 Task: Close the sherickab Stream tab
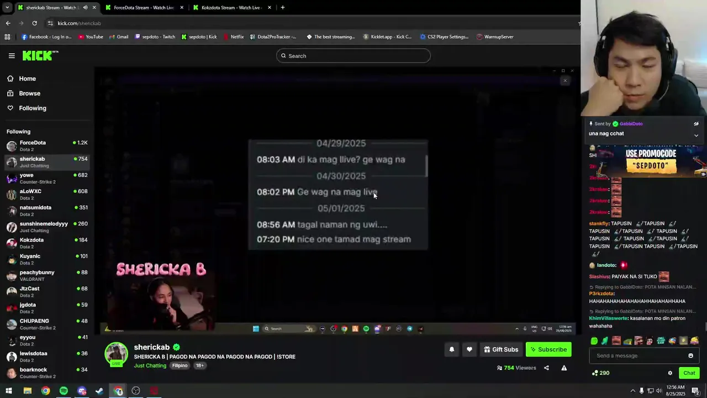click(94, 8)
